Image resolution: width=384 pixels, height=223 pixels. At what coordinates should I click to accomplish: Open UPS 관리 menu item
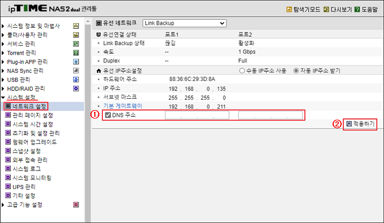[x=24, y=187]
